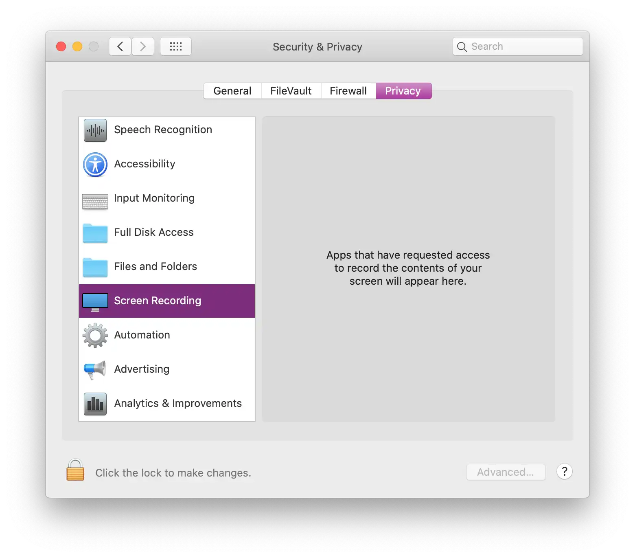635x558 pixels.
Task: Click the Show All grid icon
Action: tap(176, 46)
